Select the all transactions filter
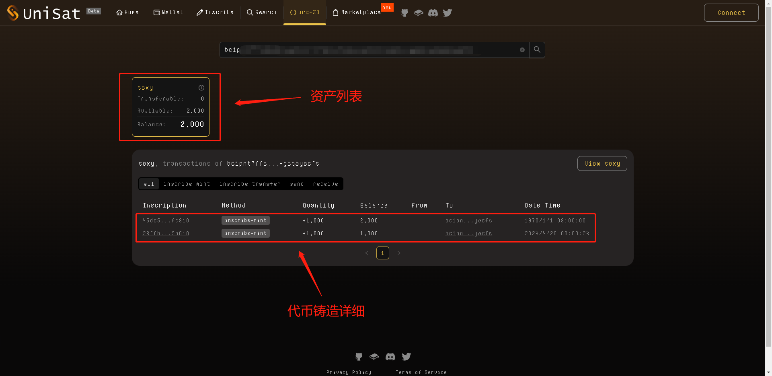Viewport: 772px width, 376px height. [149, 184]
